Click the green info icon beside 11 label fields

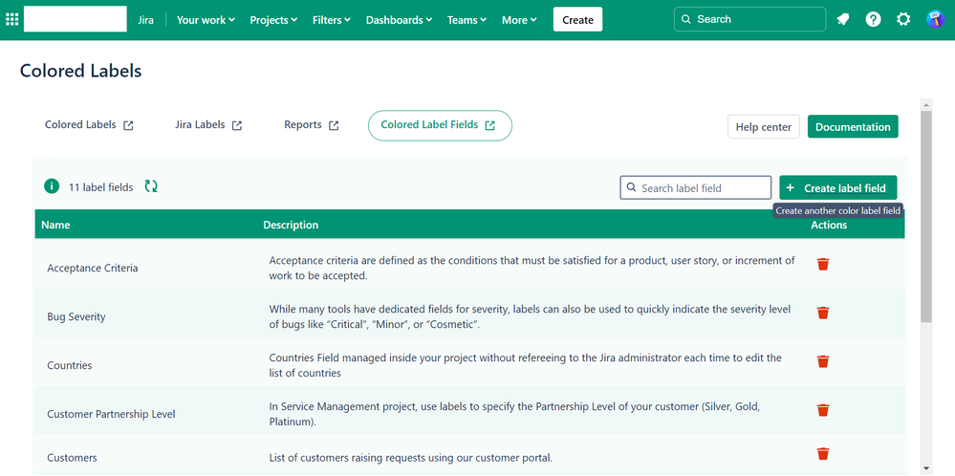(52, 187)
